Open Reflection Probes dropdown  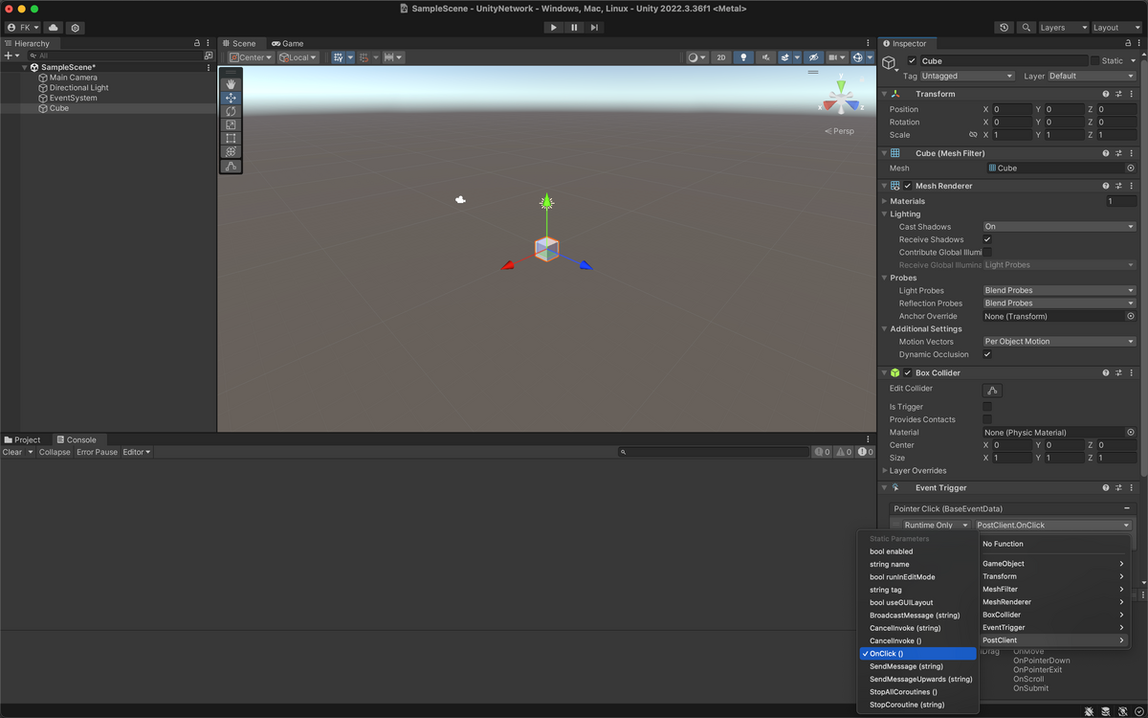tap(1059, 303)
